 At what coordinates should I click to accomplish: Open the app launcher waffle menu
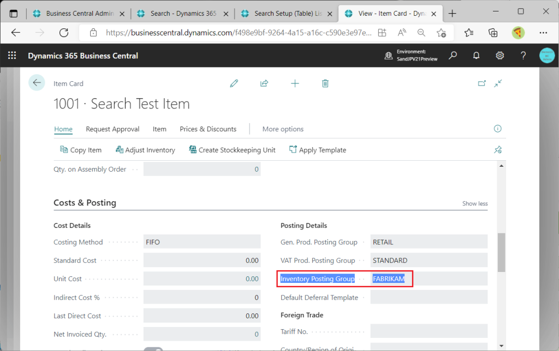tap(12, 56)
